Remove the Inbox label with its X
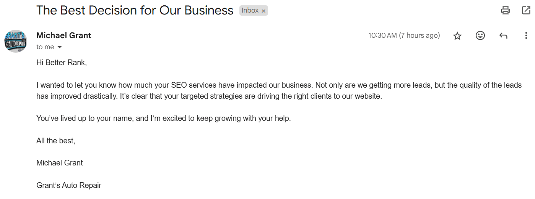The height and width of the screenshot is (199, 535). click(263, 11)
